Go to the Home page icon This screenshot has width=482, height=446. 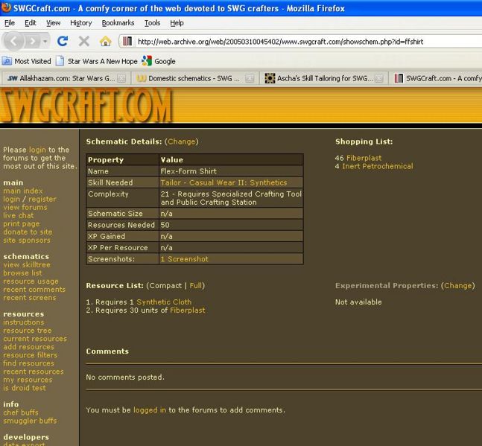105,42
